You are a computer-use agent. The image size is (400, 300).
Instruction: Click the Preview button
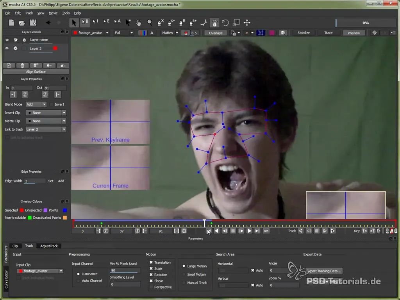354,33
